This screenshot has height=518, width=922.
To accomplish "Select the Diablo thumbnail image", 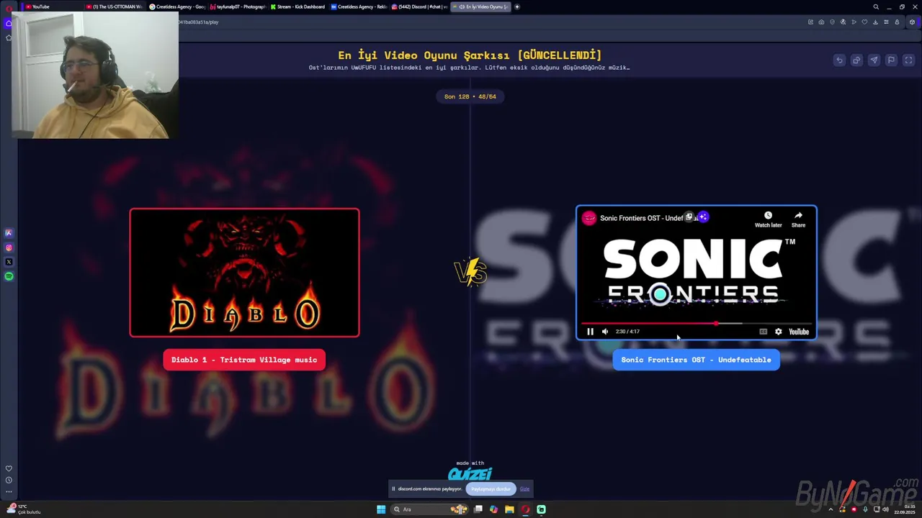I will (x=244, y=273).
